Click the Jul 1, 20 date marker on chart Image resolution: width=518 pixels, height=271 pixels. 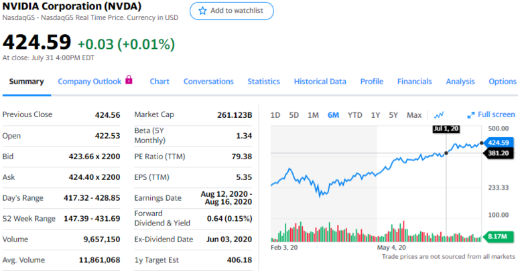(446, 128)
